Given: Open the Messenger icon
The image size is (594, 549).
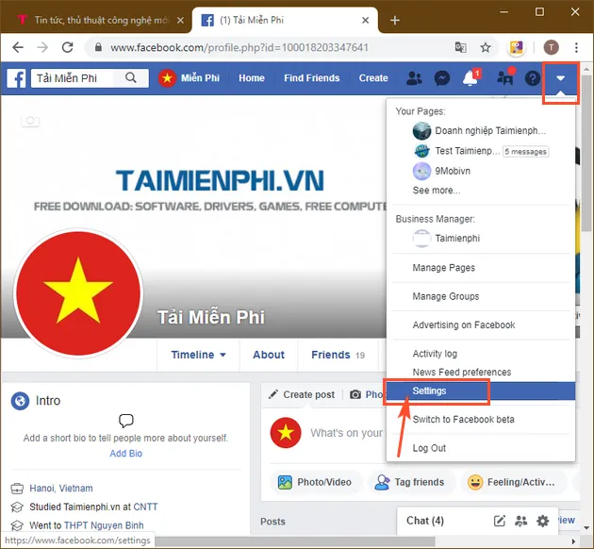Looking at the screenshot, I should pyautogui.click(x=441, y=78).
